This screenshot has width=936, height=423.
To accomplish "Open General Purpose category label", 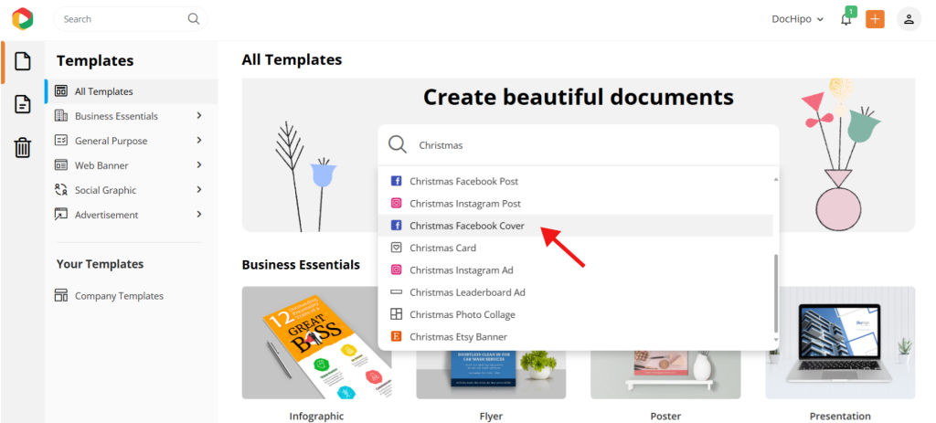I will coord(111,141).
